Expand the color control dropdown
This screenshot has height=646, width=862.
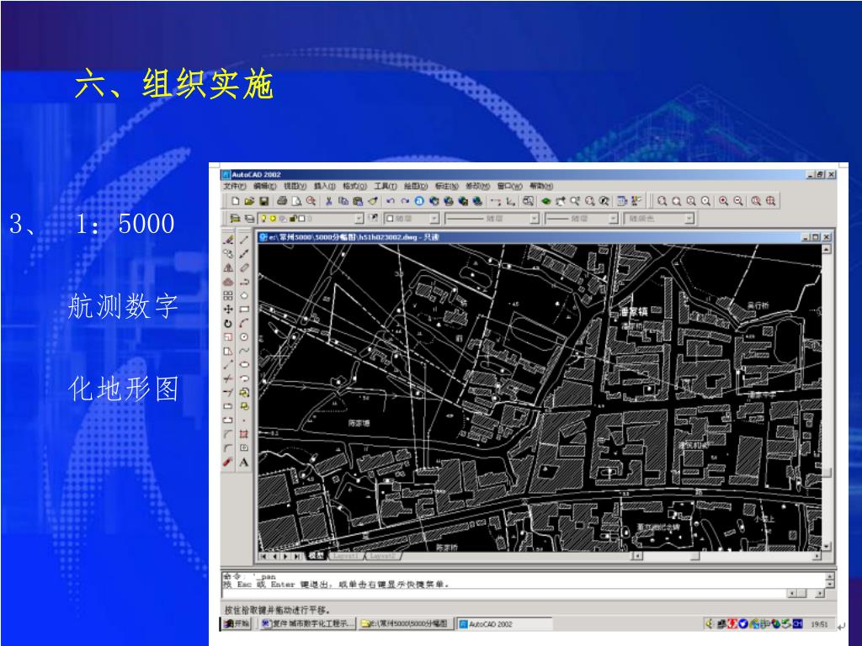(434, 219)
